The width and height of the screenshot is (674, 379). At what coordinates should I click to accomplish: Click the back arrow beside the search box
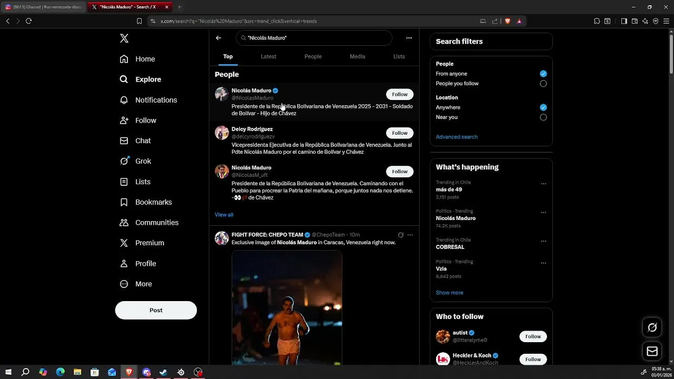(x=219, y=38)
